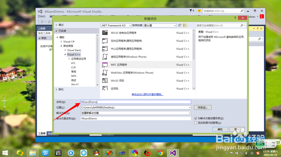This screenshot has height=157, width=281.
Task: Select the ATL tree item
Action: click(73, 63)
